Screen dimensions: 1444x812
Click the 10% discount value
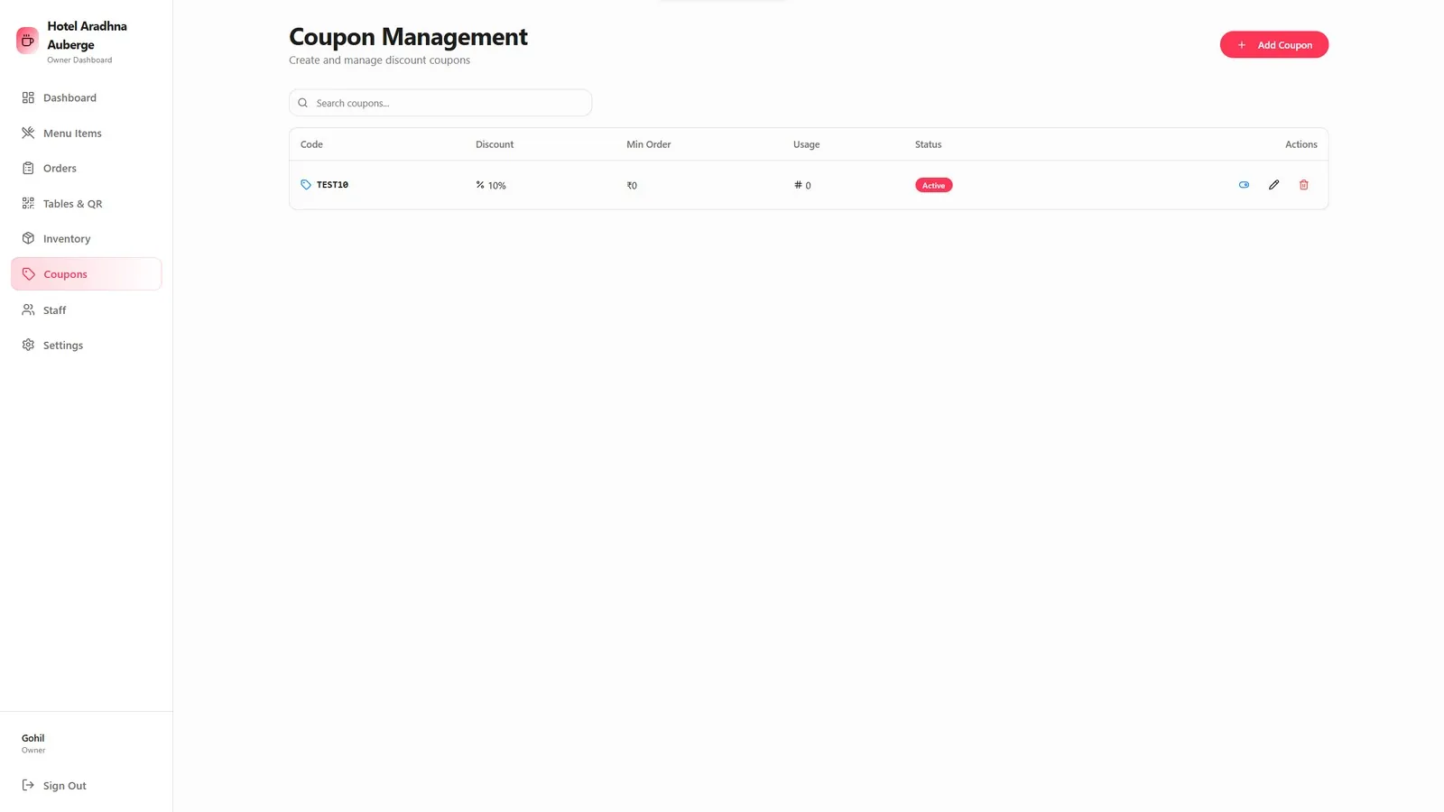[x=496, y=186]
